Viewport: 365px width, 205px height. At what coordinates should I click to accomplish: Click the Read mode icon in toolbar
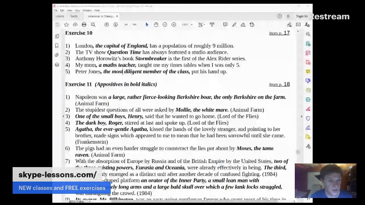pyautogui.click(x=212, y=25)
